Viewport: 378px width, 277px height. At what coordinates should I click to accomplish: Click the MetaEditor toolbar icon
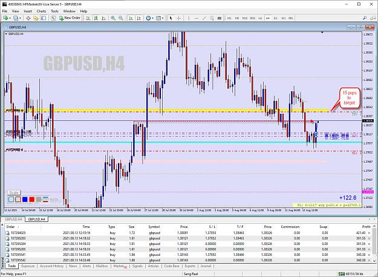coord(53,18)
